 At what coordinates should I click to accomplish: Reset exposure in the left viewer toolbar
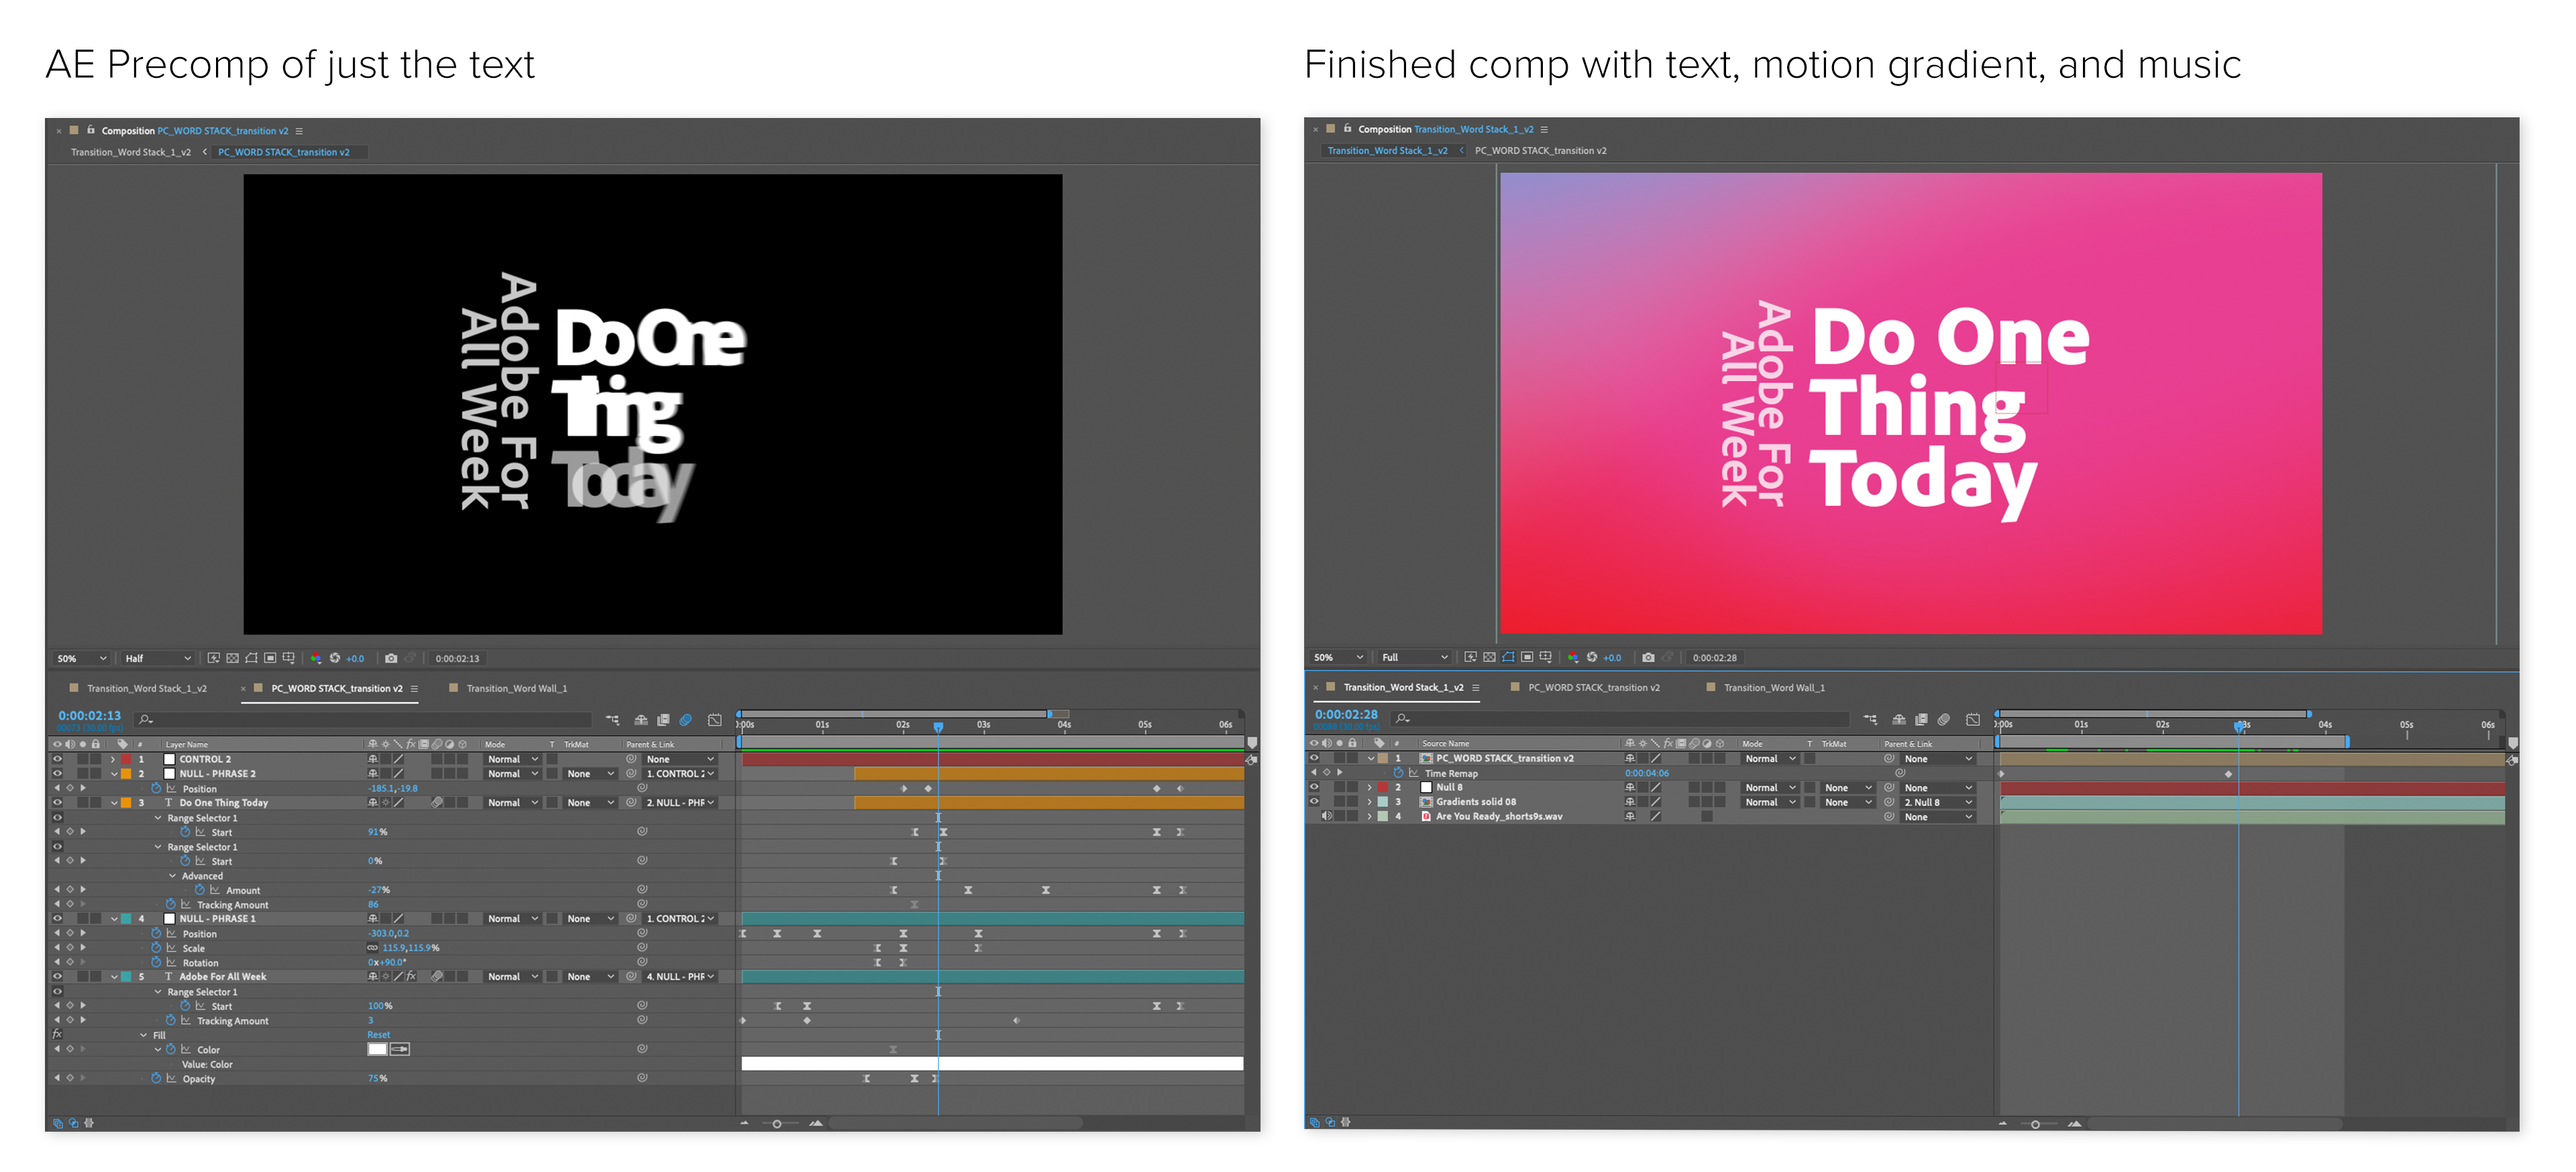pos(335,658)
